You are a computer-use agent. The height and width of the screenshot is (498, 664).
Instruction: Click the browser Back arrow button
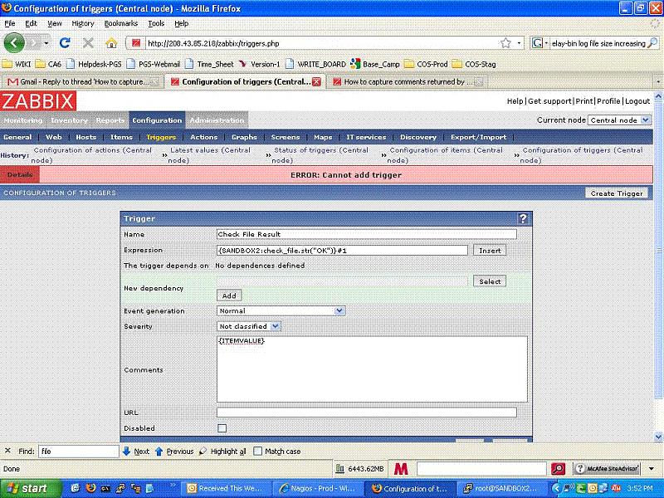click(14, 42)
